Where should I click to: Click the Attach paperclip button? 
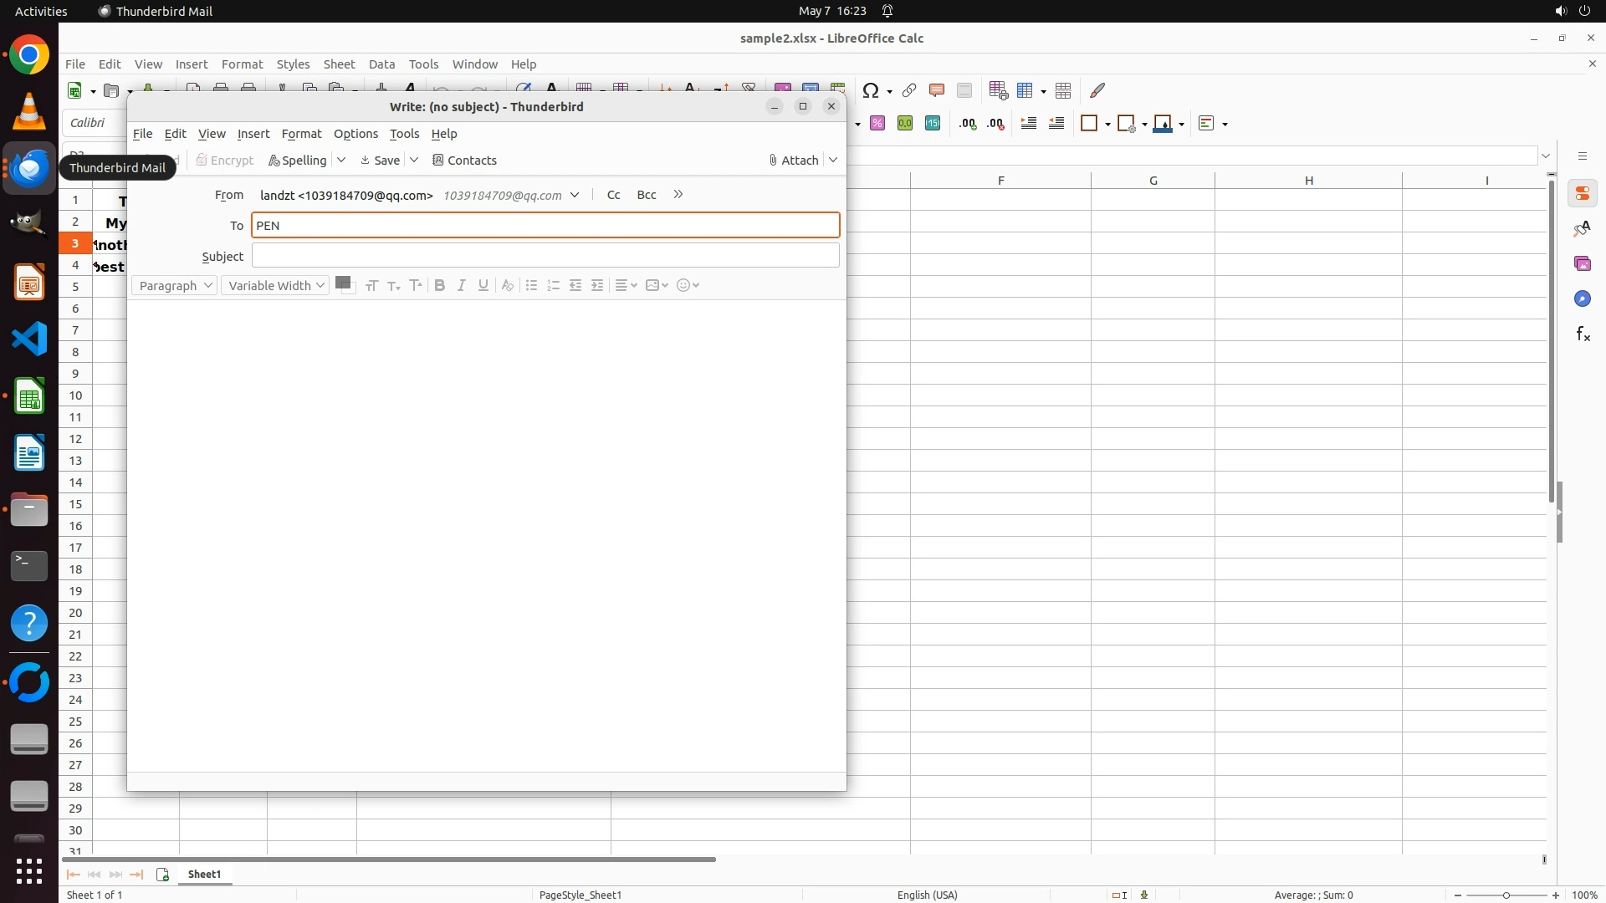coord(793,161)
